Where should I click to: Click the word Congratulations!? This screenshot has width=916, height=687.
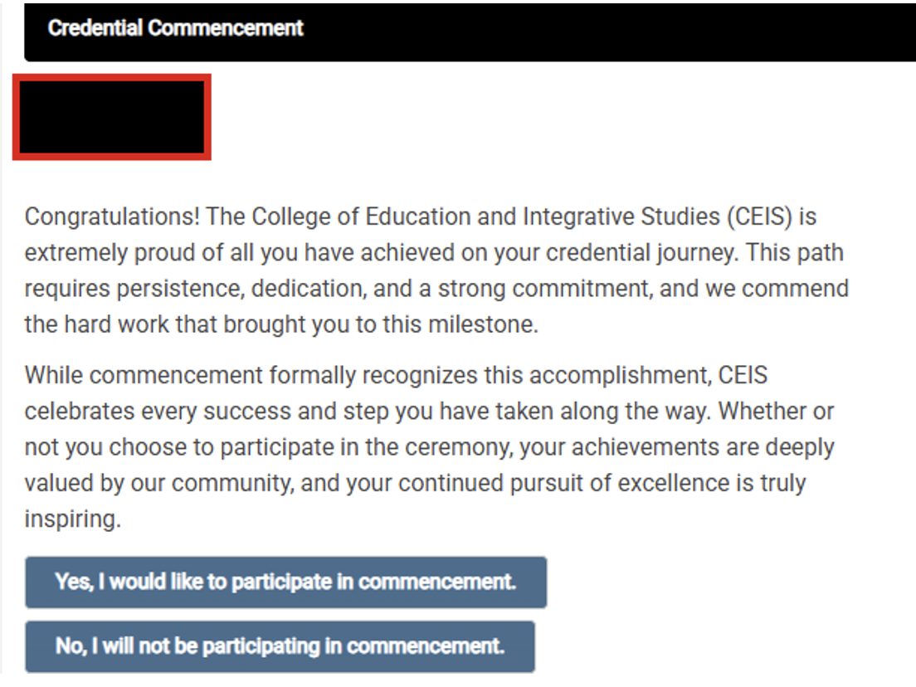[x=112, y=217]
